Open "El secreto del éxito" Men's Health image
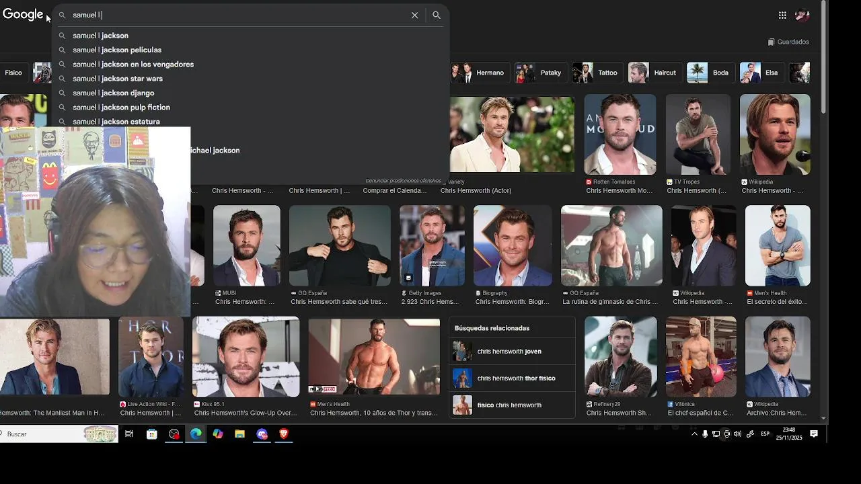 (778, 245)
